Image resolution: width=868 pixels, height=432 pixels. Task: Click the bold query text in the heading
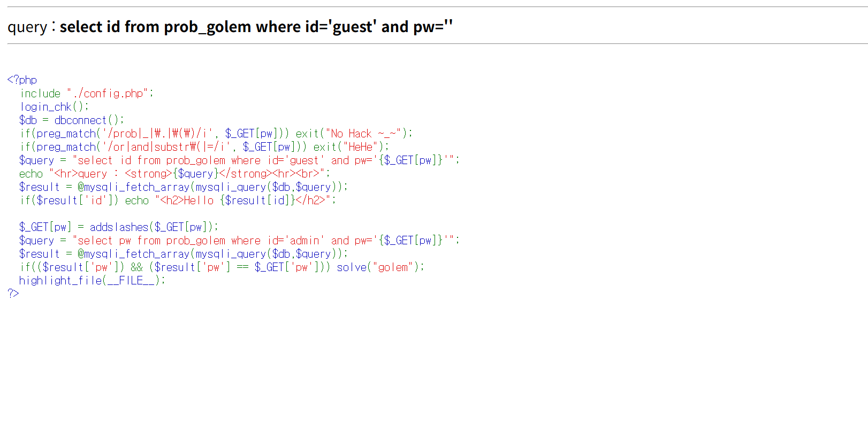(x=256, y=27)
